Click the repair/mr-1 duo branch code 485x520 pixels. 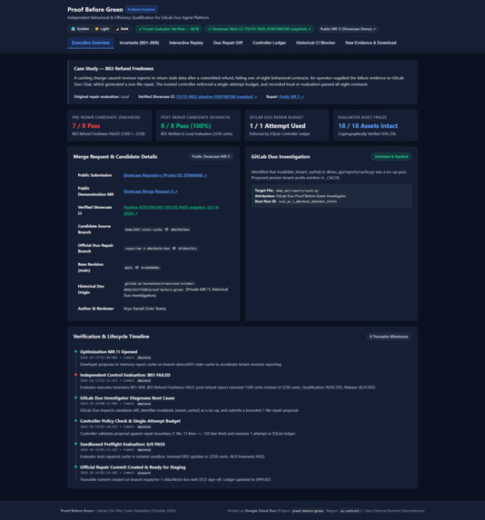[x=147, y=249]
